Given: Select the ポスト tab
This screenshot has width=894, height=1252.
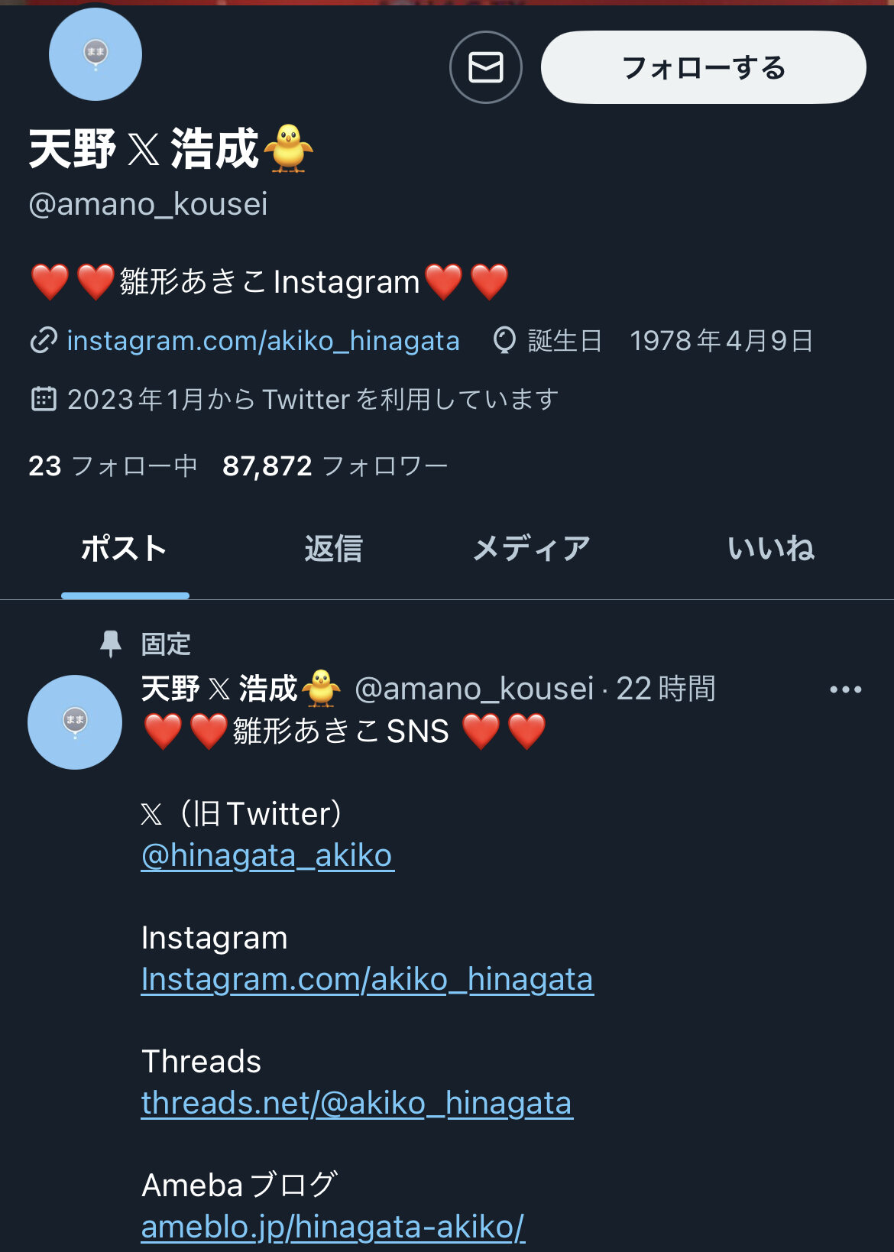Looking at the screenshot, I should click(x=124, y=548).
